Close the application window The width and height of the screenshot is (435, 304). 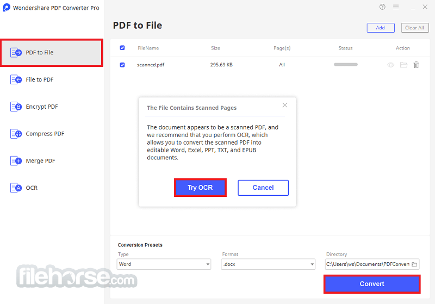[425, 7]
